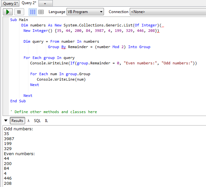206x187 pixels.
Task: Show the lambda expression view
Action: (x=29, y=121)
